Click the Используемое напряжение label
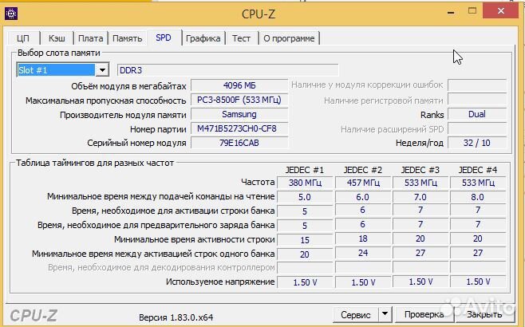Screen dimensions: 525x327 220,282
